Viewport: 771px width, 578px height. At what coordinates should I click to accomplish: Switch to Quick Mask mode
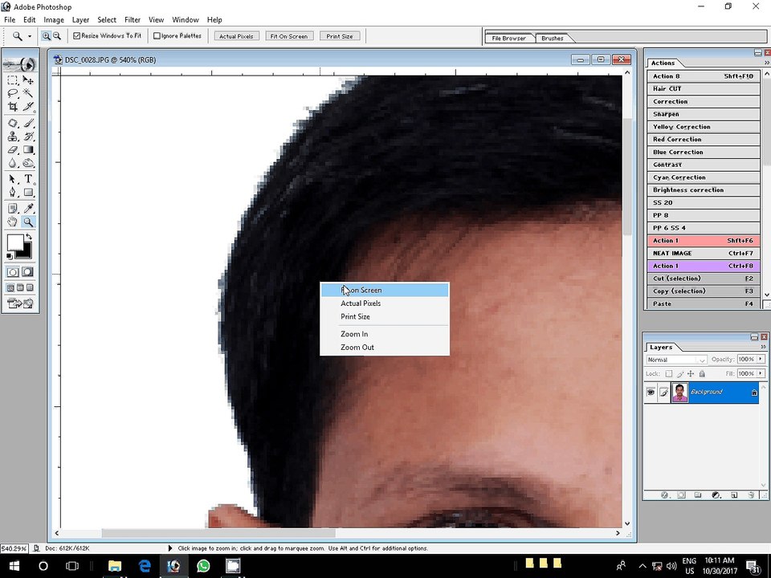(28, 272)
